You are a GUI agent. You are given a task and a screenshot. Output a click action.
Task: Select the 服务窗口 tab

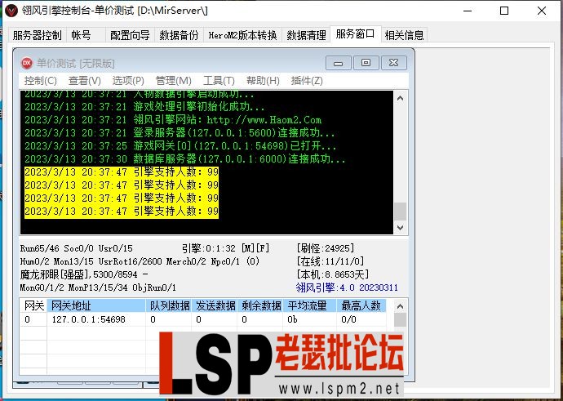[x=355, y=34]
